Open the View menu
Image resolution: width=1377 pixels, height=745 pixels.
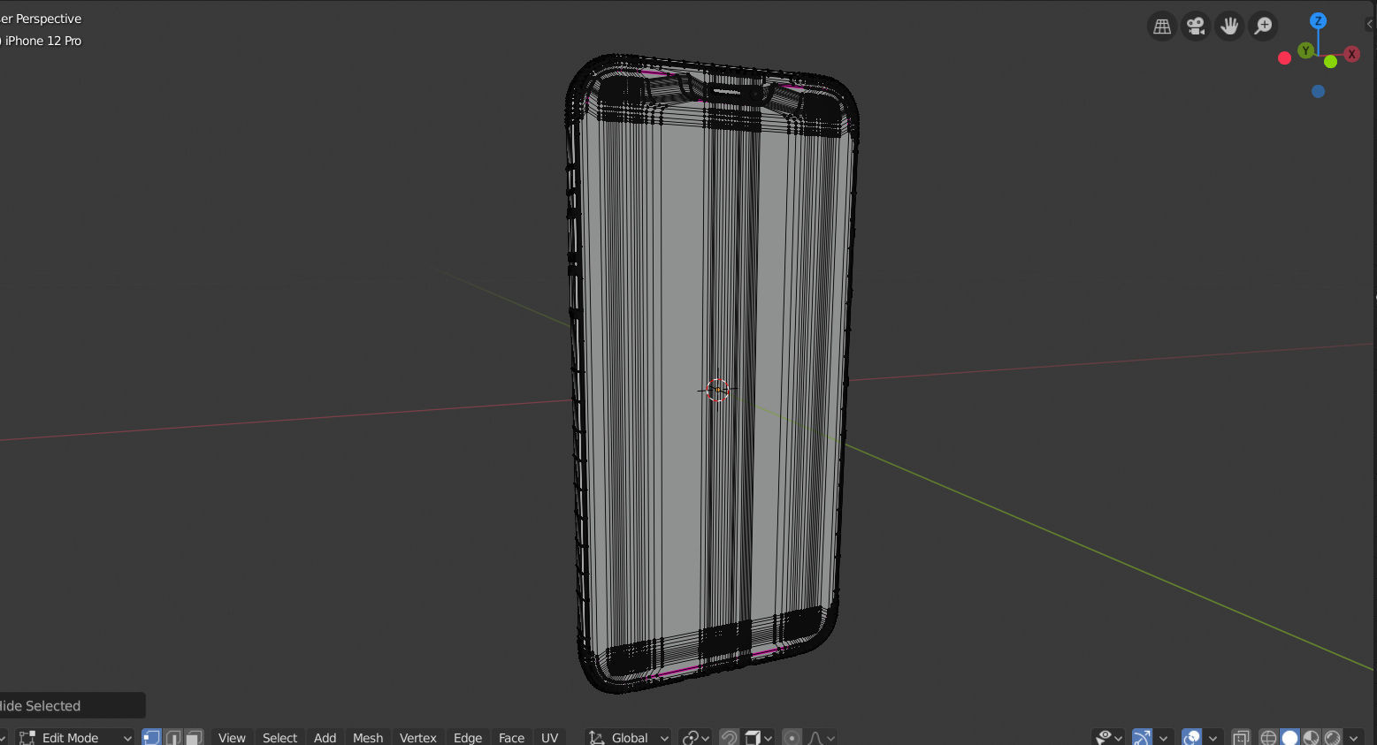point(232,737)
